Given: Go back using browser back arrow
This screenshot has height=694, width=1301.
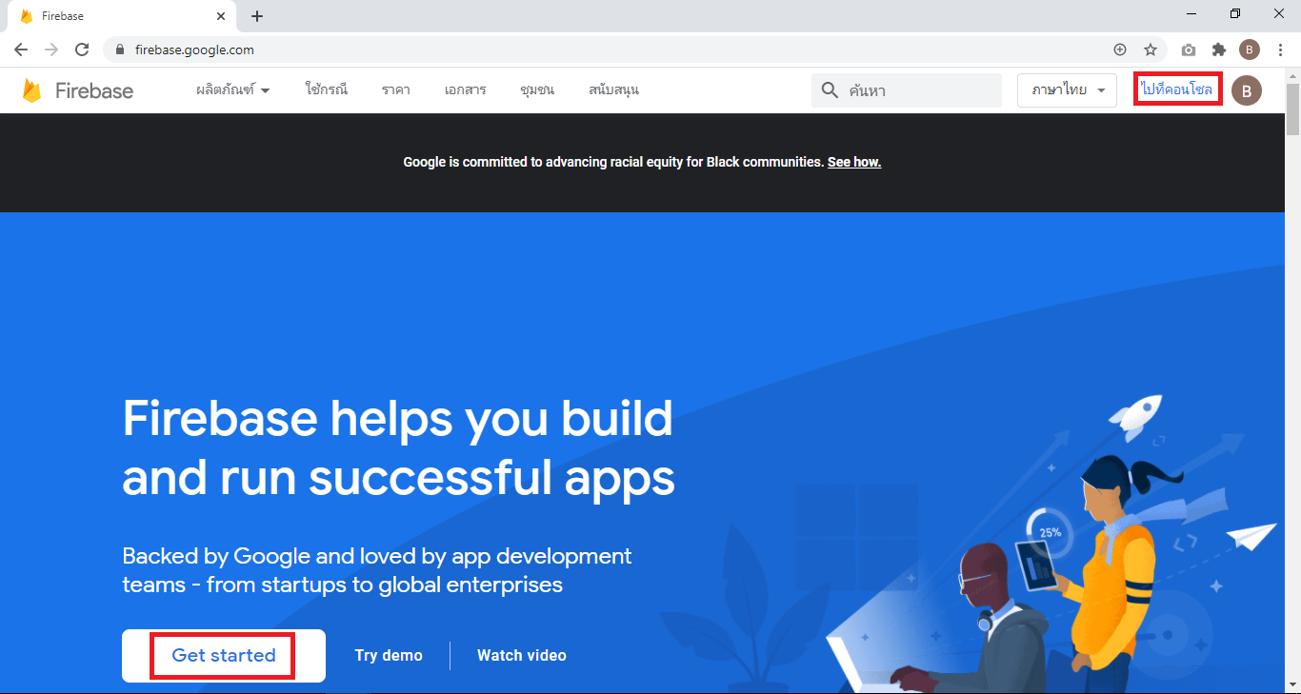Looking at the screenshot, I should [x=21, y=50].
